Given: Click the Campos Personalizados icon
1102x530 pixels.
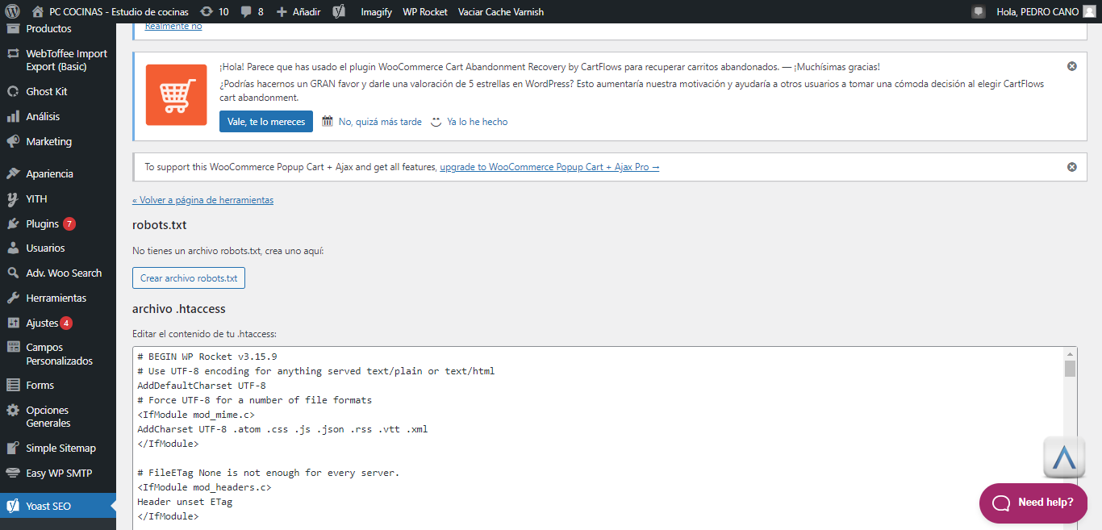Looking at the screenshot, I should 13,347.
